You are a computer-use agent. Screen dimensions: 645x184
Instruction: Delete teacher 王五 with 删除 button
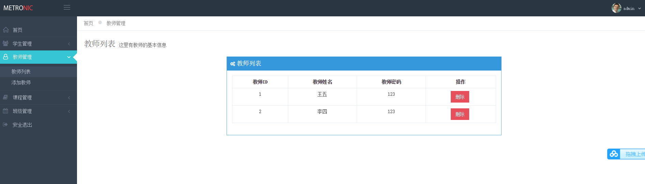tap(460, 97)
